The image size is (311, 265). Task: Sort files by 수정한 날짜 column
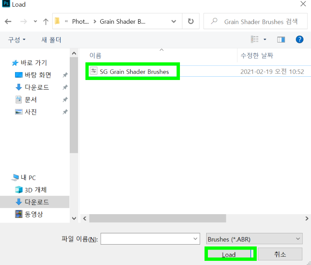[x=257, y=55]
